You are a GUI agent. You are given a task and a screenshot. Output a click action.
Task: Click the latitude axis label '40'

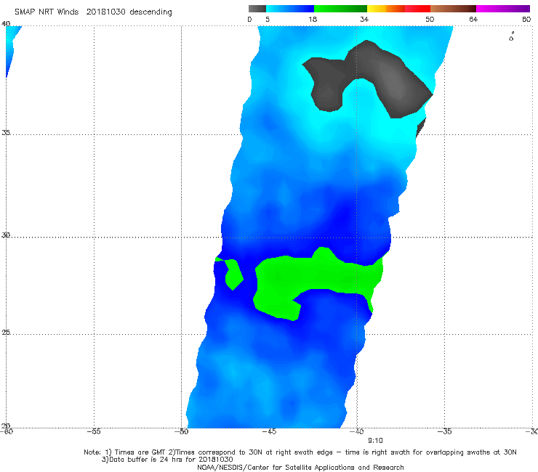pyautogui.click(x=6, y=23)
